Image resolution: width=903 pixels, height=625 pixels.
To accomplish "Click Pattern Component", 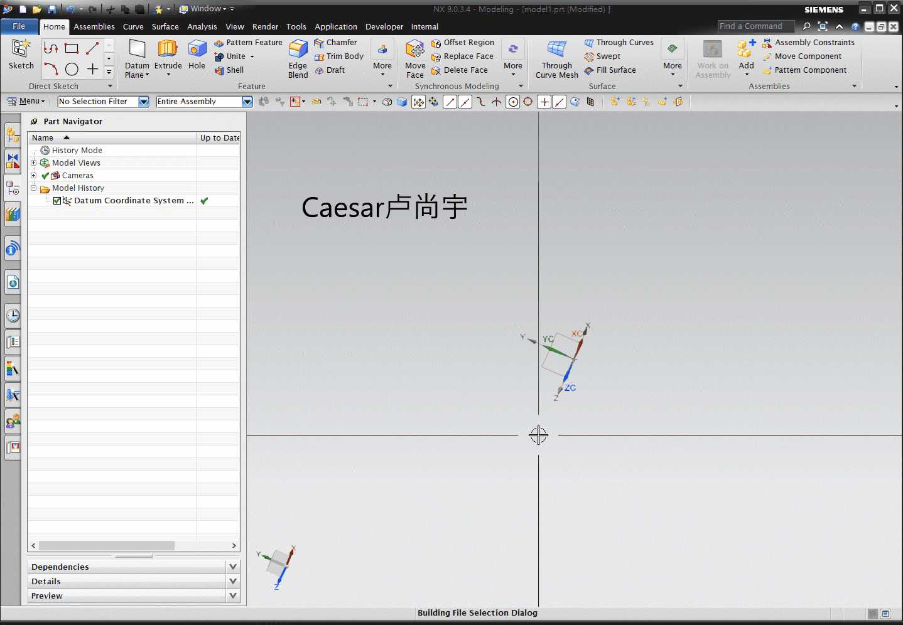I will click(x=804, y=70).
